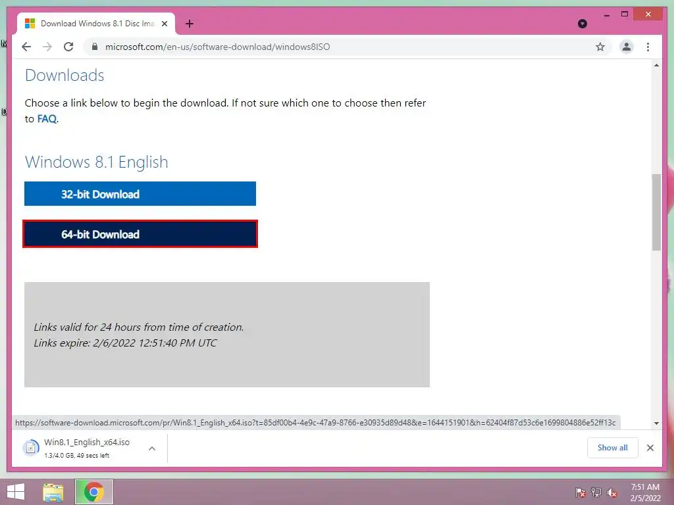Close the Download Windows 8.1 tab
Viewport: 674px width, 505px height.
[x=164, y=24]
